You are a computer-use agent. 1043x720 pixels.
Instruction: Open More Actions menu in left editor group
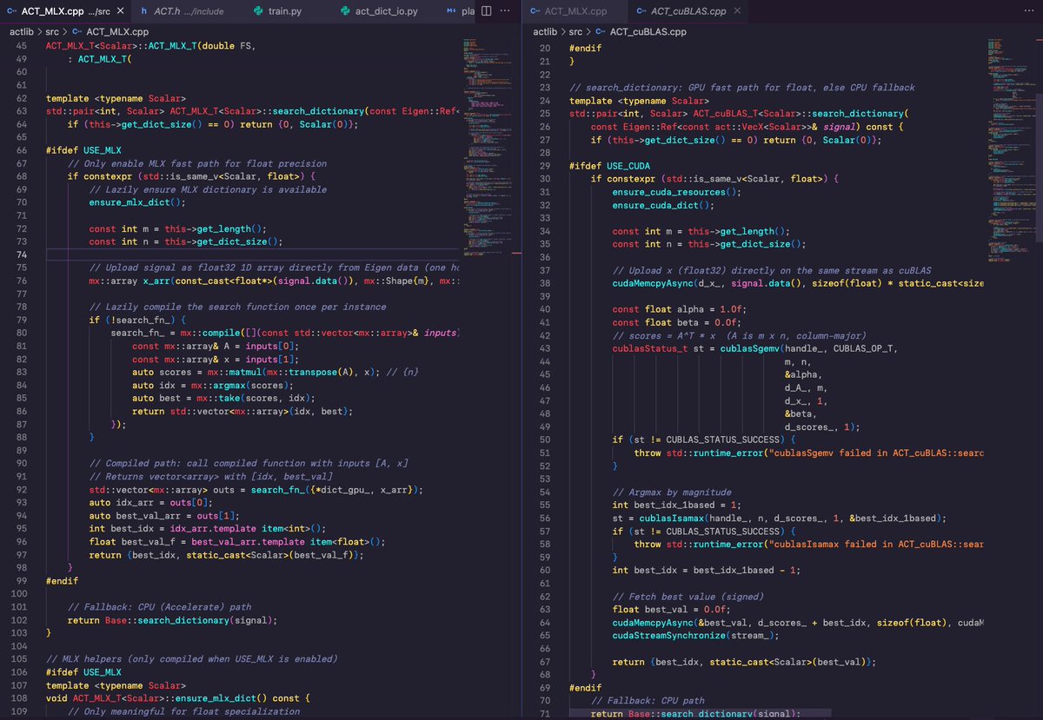[x=505, y=10]
